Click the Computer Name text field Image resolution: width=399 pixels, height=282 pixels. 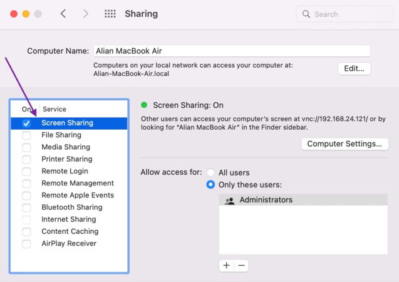pos(232,51)
